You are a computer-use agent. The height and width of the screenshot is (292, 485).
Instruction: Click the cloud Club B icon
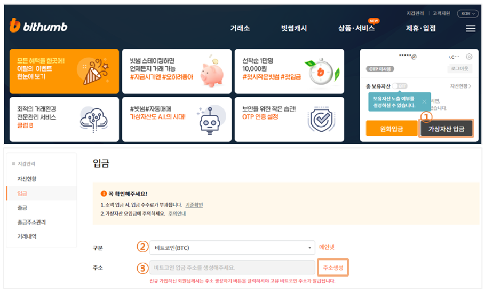click(94, 120)
